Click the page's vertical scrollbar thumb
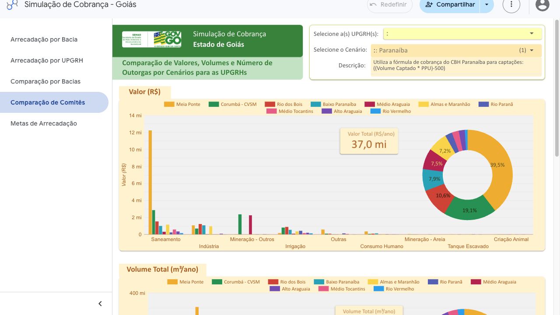This screenshot has height=315, width=560. 557,87
